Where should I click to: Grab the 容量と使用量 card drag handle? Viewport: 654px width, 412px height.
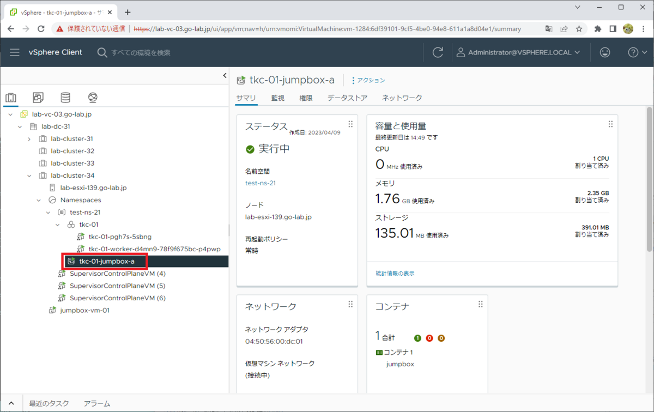[x=611, y=124]
